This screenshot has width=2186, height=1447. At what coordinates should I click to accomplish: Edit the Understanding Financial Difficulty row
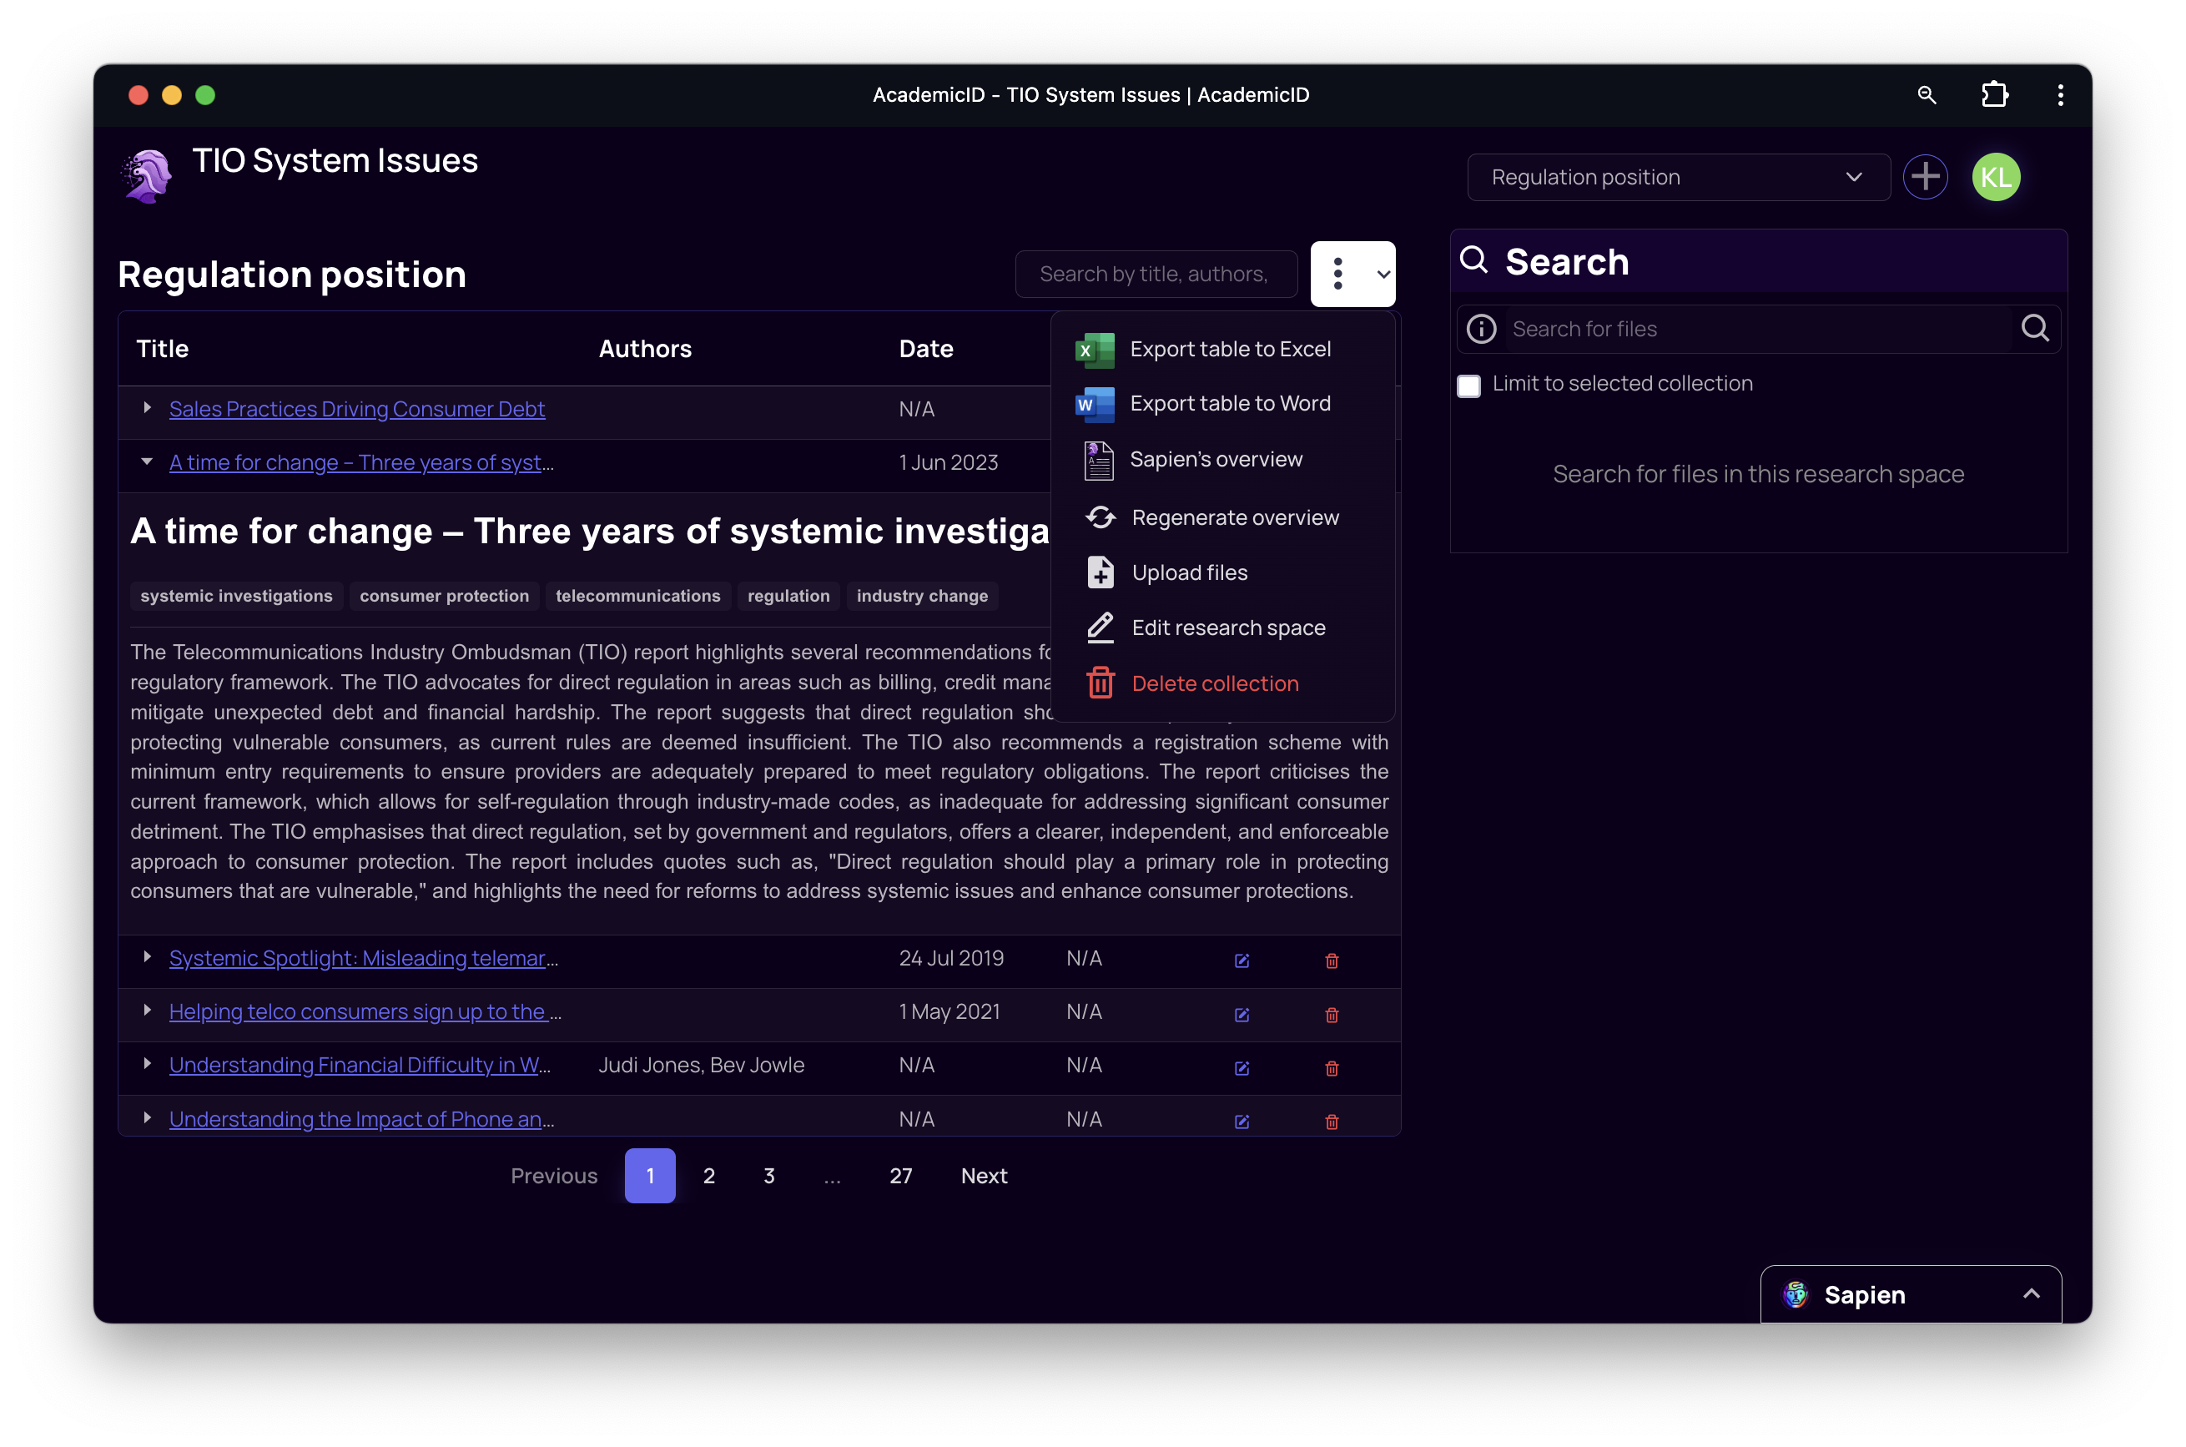(x=1242, y=1067)
